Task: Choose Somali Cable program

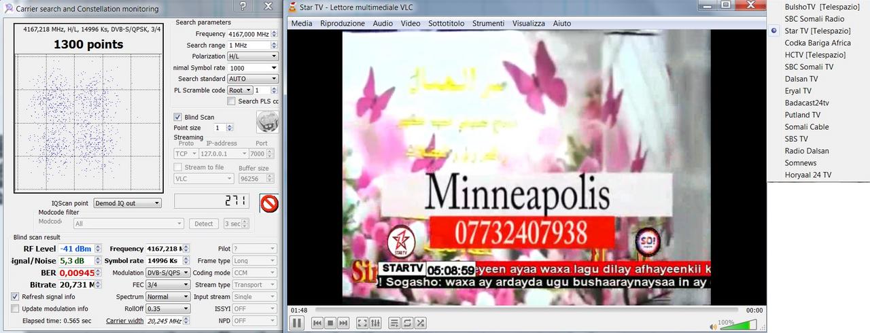Action: click(817, 127)
